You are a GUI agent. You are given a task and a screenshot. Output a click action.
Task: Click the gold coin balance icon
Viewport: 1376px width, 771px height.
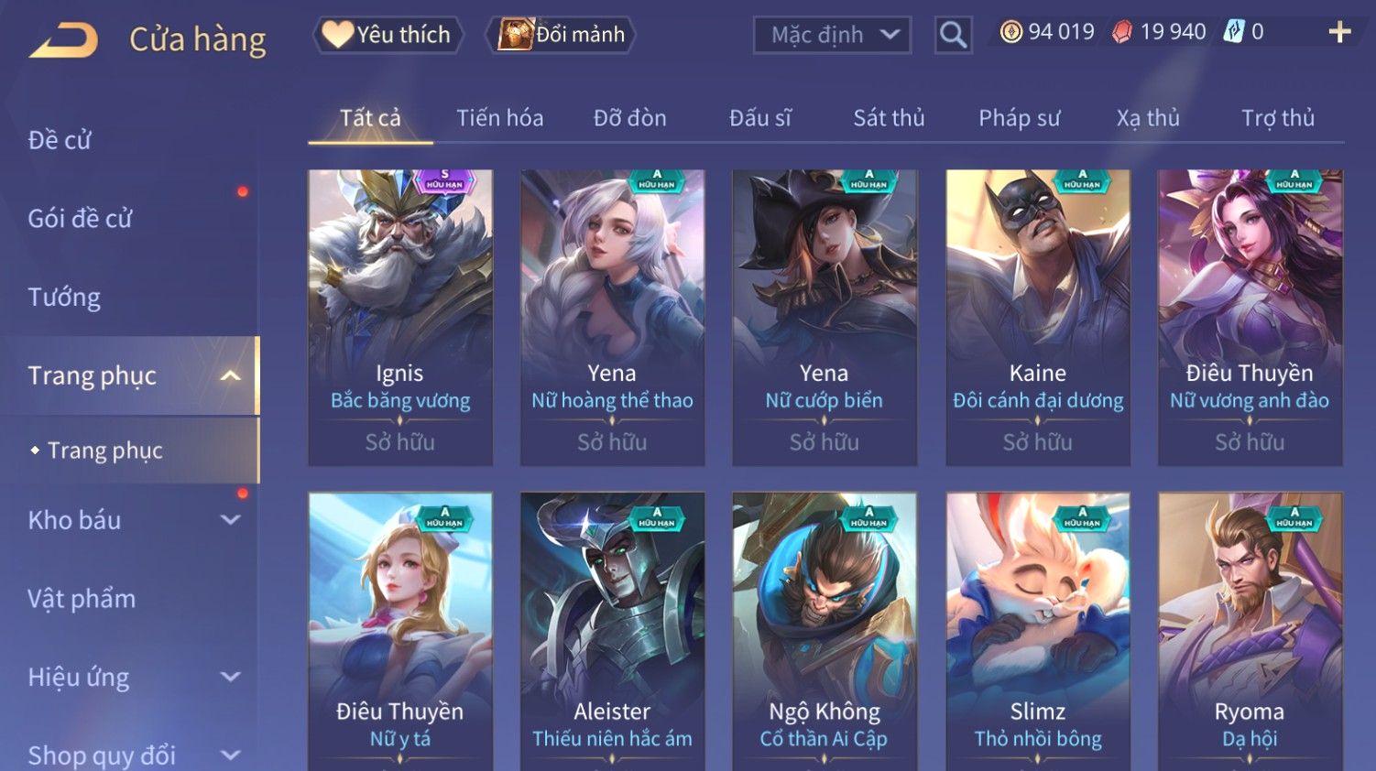click(1010, 32)
